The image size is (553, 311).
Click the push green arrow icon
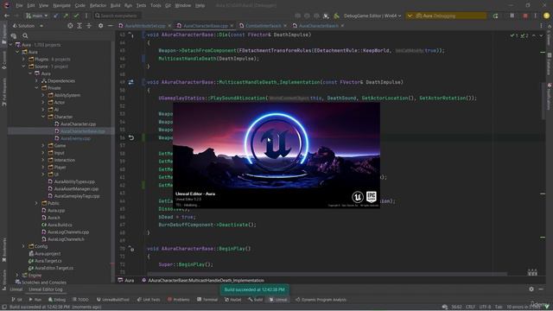pyautogui.click(x=66, y=16)
